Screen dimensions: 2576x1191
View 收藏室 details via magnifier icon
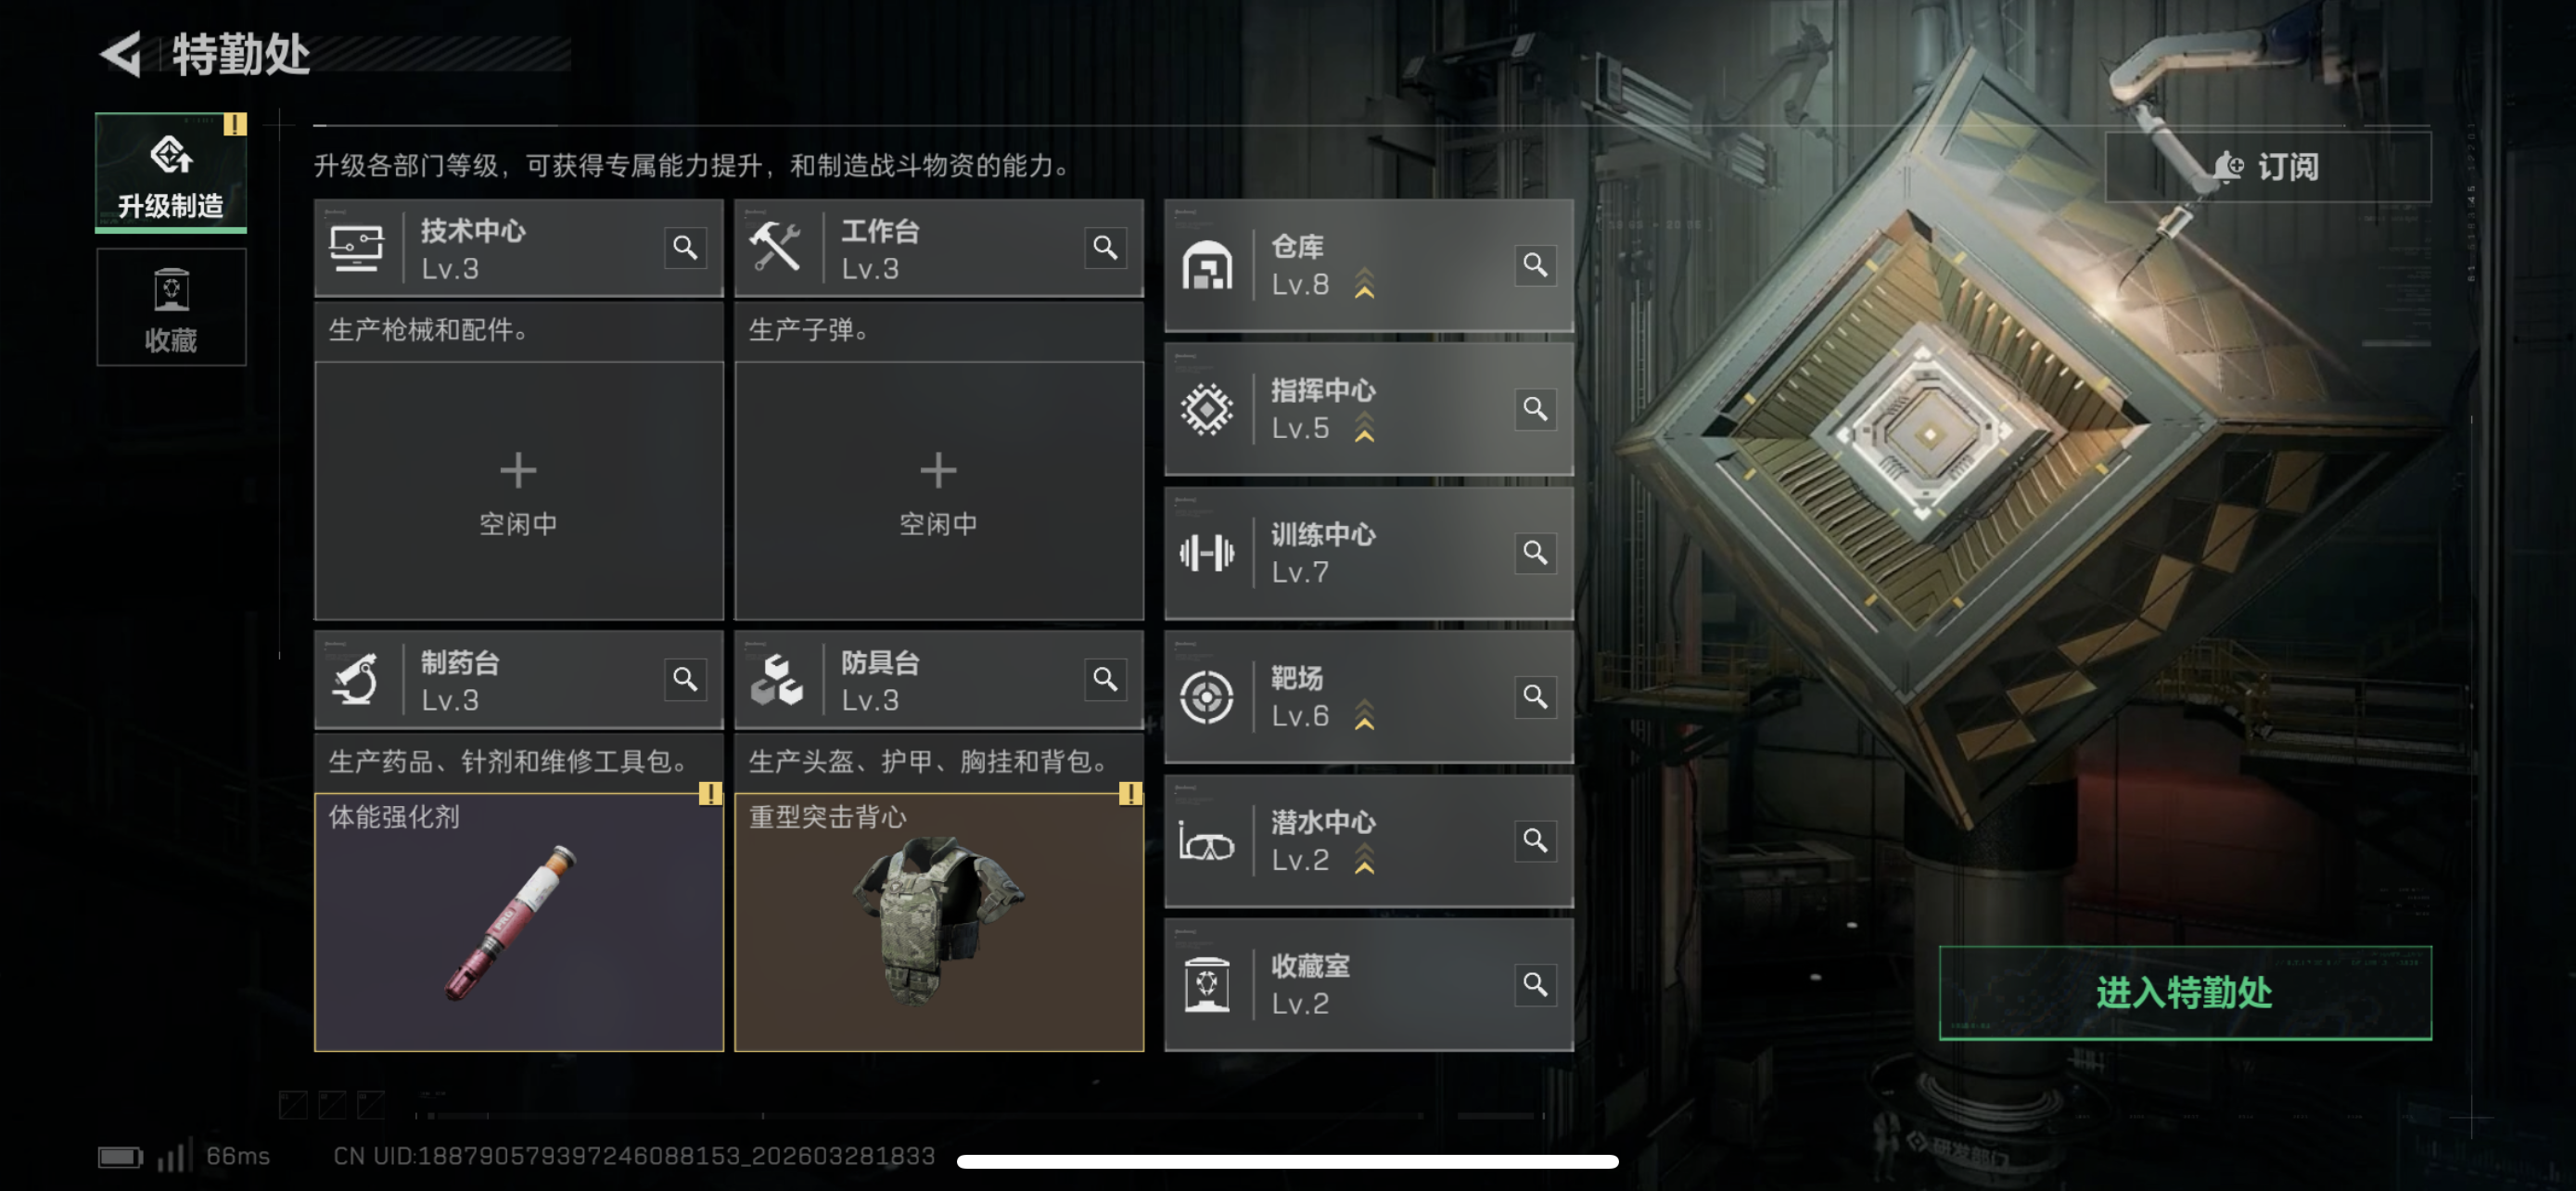[x=1535, y=985]
